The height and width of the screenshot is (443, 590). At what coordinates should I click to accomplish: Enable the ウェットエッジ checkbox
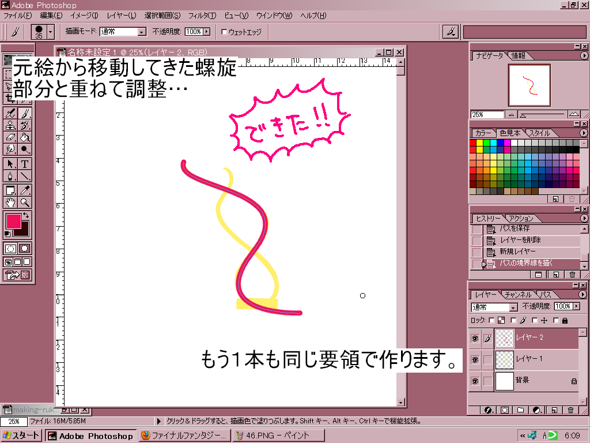coord(224,32)
